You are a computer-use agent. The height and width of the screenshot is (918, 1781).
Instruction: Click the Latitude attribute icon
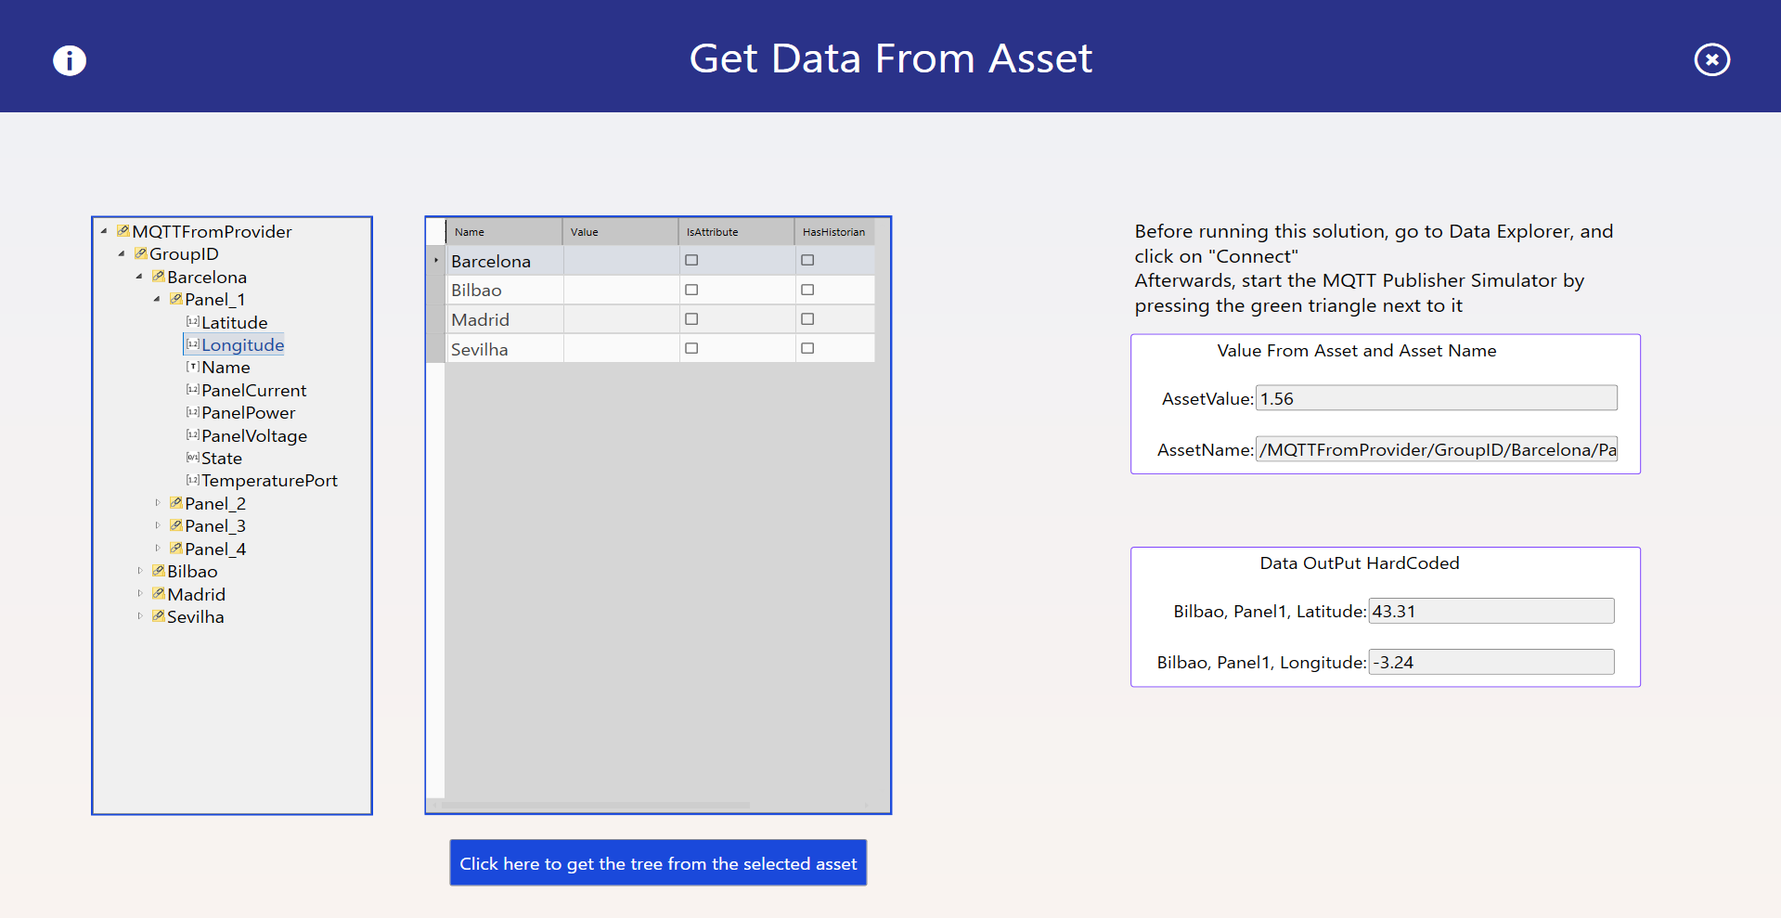click(192, 322)
